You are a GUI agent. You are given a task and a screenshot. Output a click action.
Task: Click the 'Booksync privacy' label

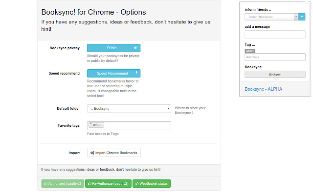tap(65, 48)
